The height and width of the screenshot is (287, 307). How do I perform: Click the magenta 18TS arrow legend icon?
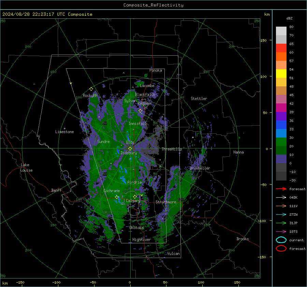(x=281, y=232)
